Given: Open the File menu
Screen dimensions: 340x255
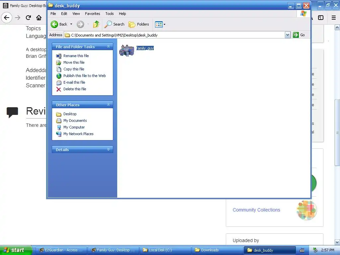Looking at the screenshot, I should pyautogui.click(x=53, y=14).
